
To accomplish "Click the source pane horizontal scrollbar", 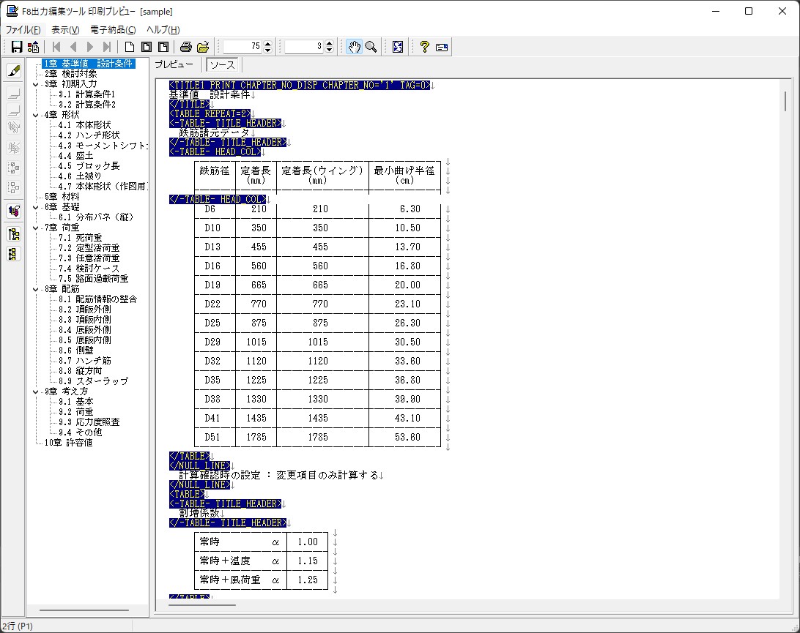I will click(x=202, y=605).
